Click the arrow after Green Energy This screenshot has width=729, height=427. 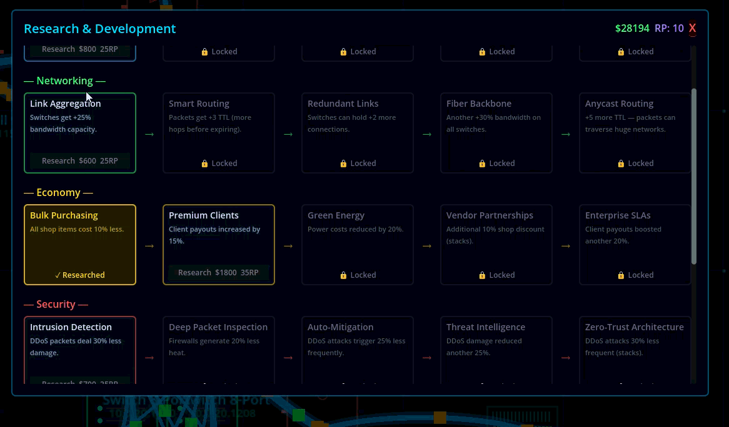point(427,246)
